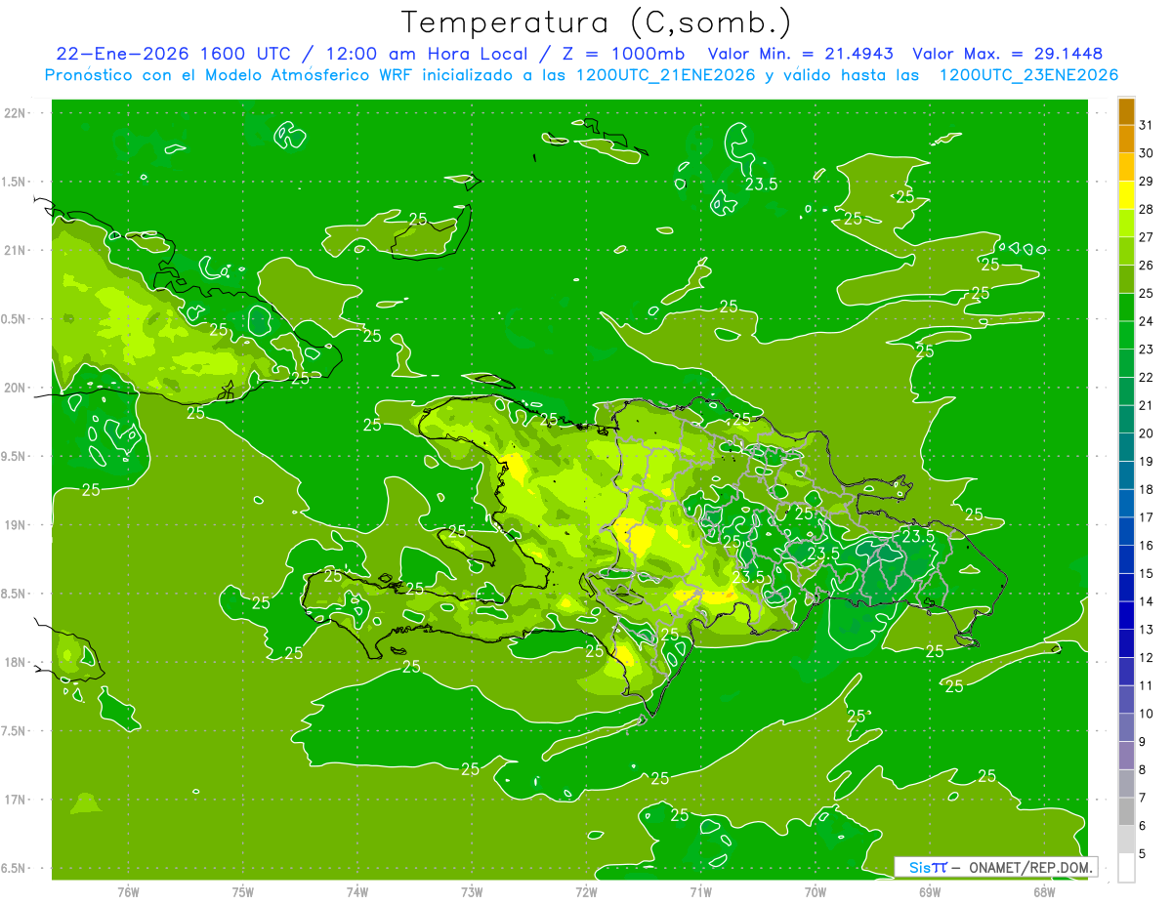Click the "17N" latitude axis label

tap(17, 801)
